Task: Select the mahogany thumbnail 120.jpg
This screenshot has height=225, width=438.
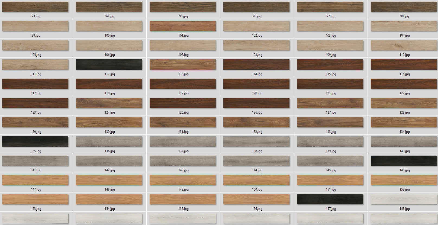Action: coord(256,84)
